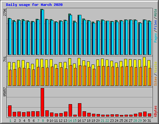The height and width of the screenshot is (124, 159).
Task: Click the day 26 axis label
Action: (126, 121)
